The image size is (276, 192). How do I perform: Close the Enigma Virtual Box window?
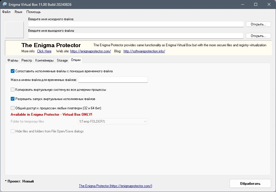click(269, 4)
